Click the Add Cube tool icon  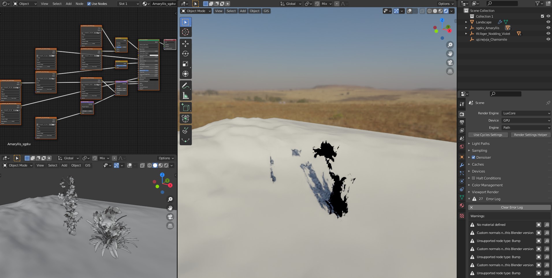(185, 107)
